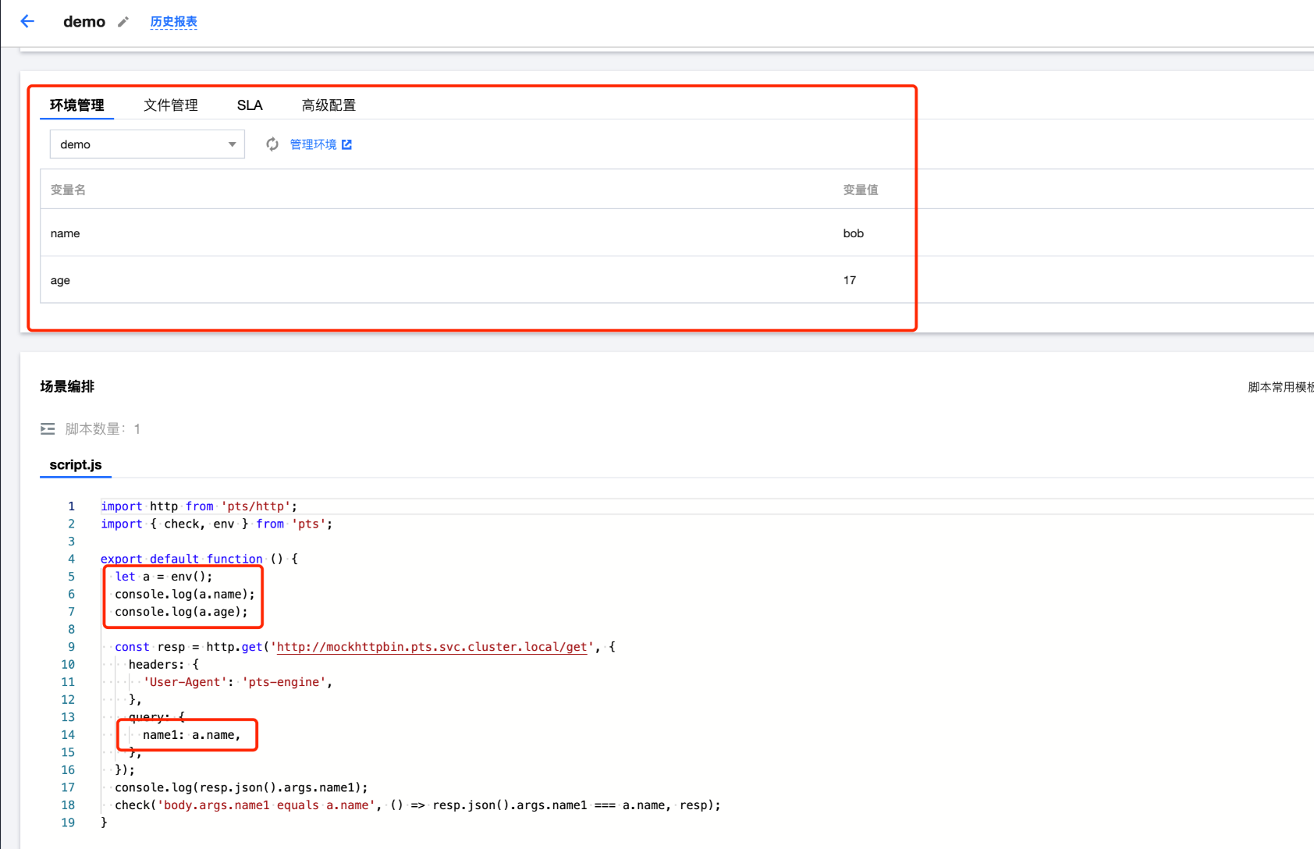
Task: Click the external link icon beside 管理环境
Action: (x=347, y=144)
